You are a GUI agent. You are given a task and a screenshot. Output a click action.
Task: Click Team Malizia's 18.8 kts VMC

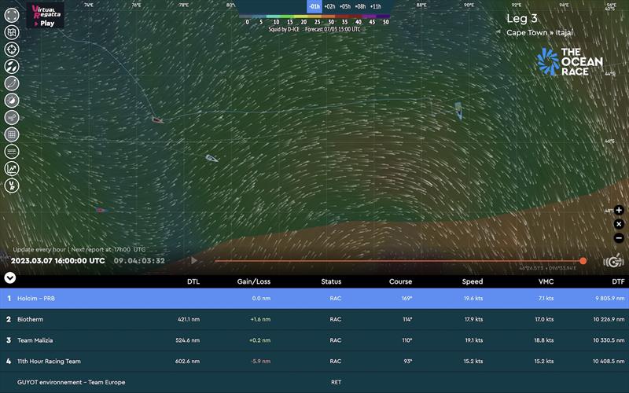tap(544, 340)
